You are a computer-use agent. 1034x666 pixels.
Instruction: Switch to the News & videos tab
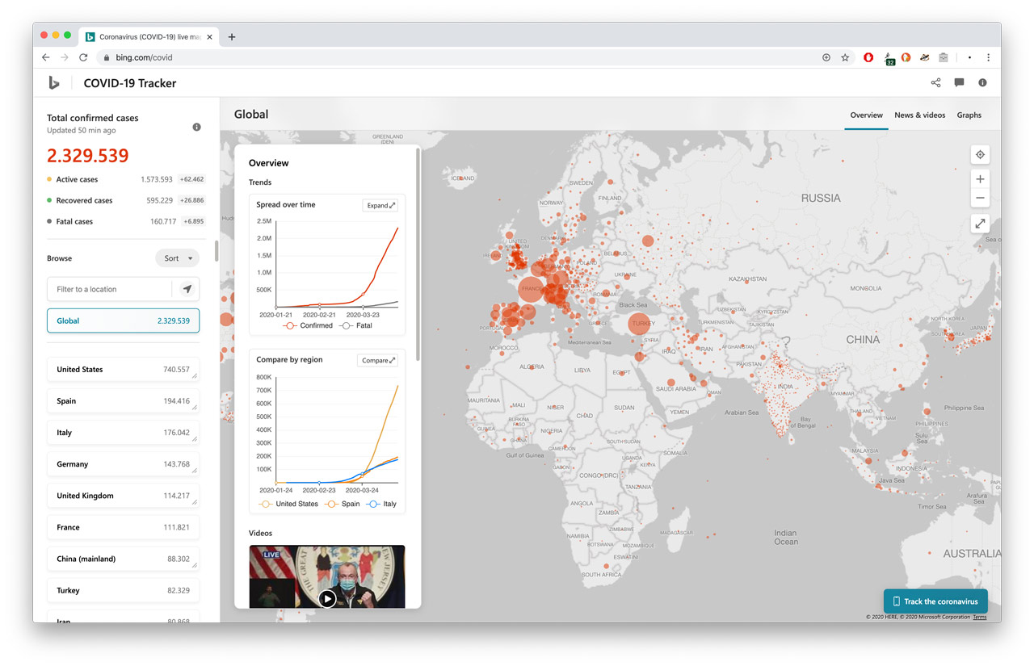pyautogui.click(x=919, y=115)
